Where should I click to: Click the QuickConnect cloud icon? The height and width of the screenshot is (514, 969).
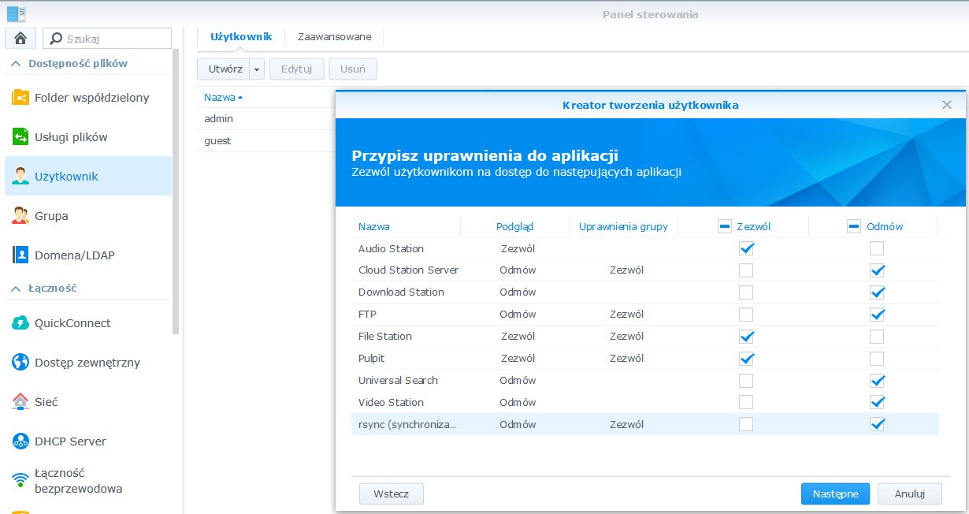20,323
